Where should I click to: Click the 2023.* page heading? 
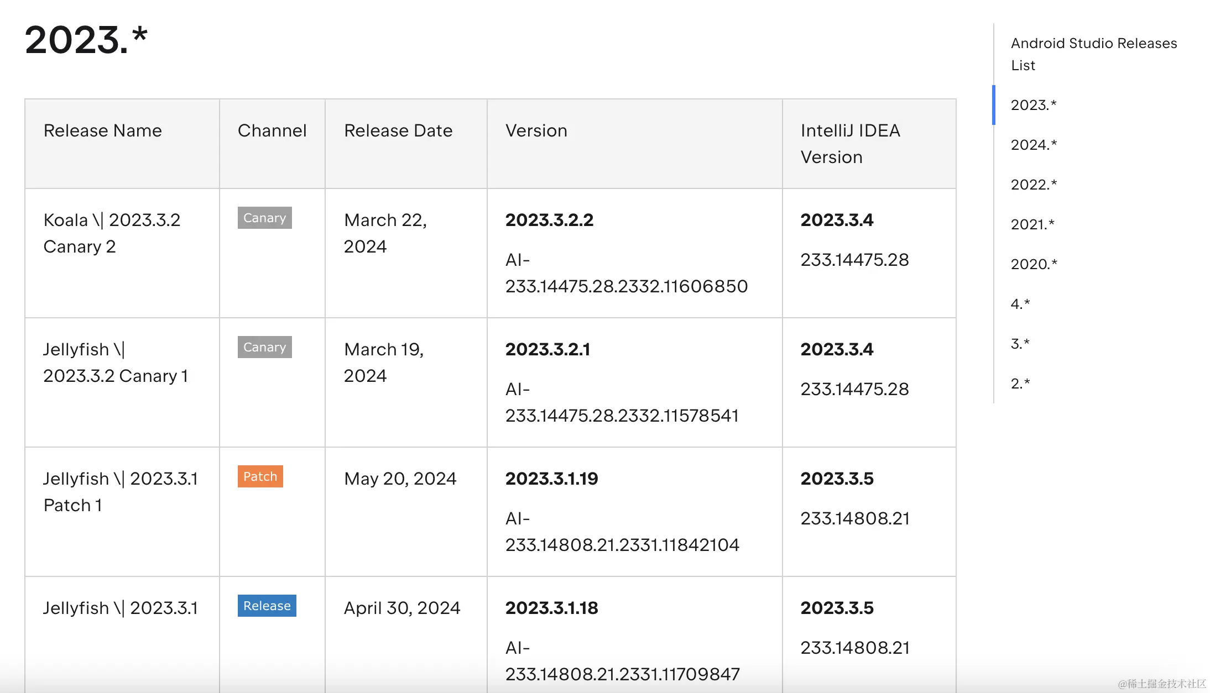coord(86,40)
